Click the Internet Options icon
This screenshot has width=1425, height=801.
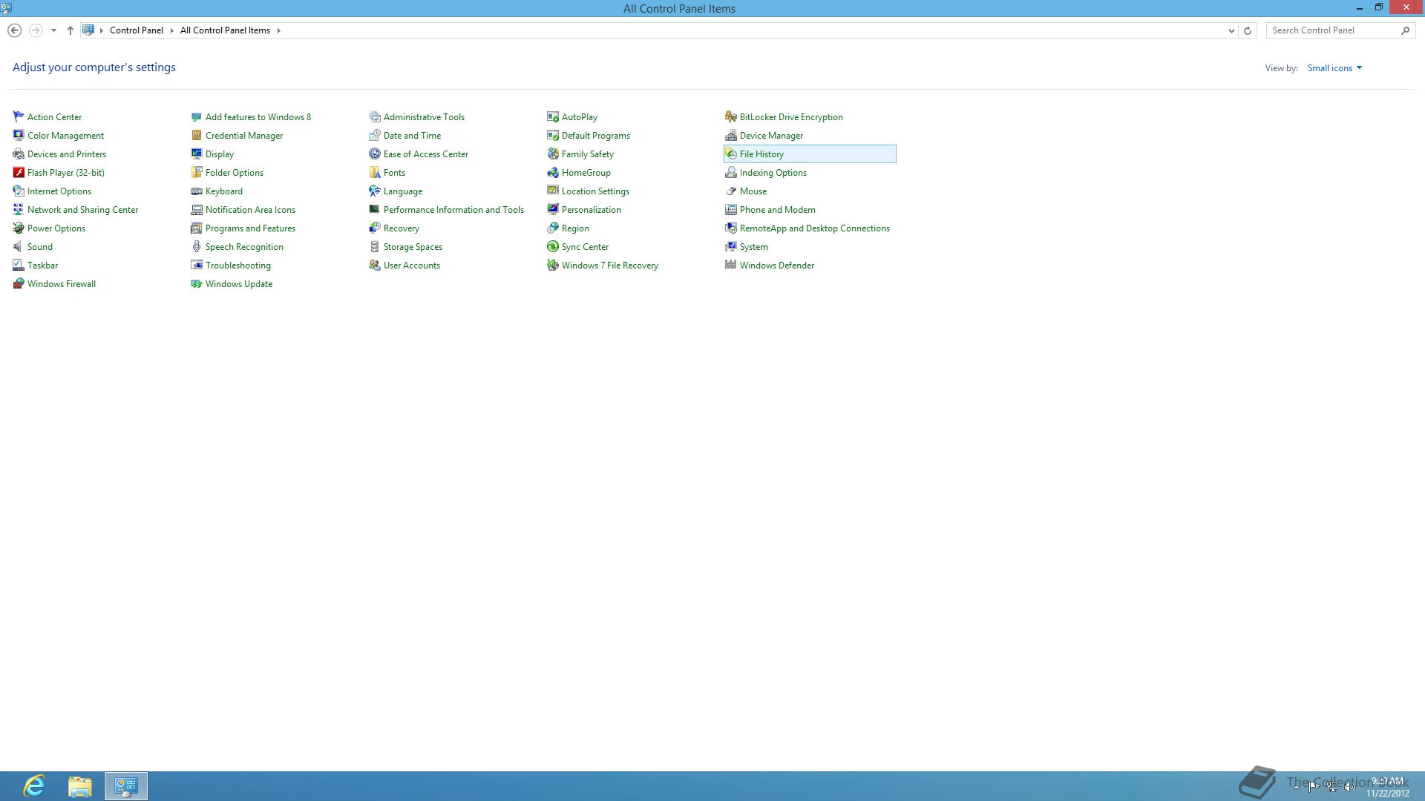[19, 191]
